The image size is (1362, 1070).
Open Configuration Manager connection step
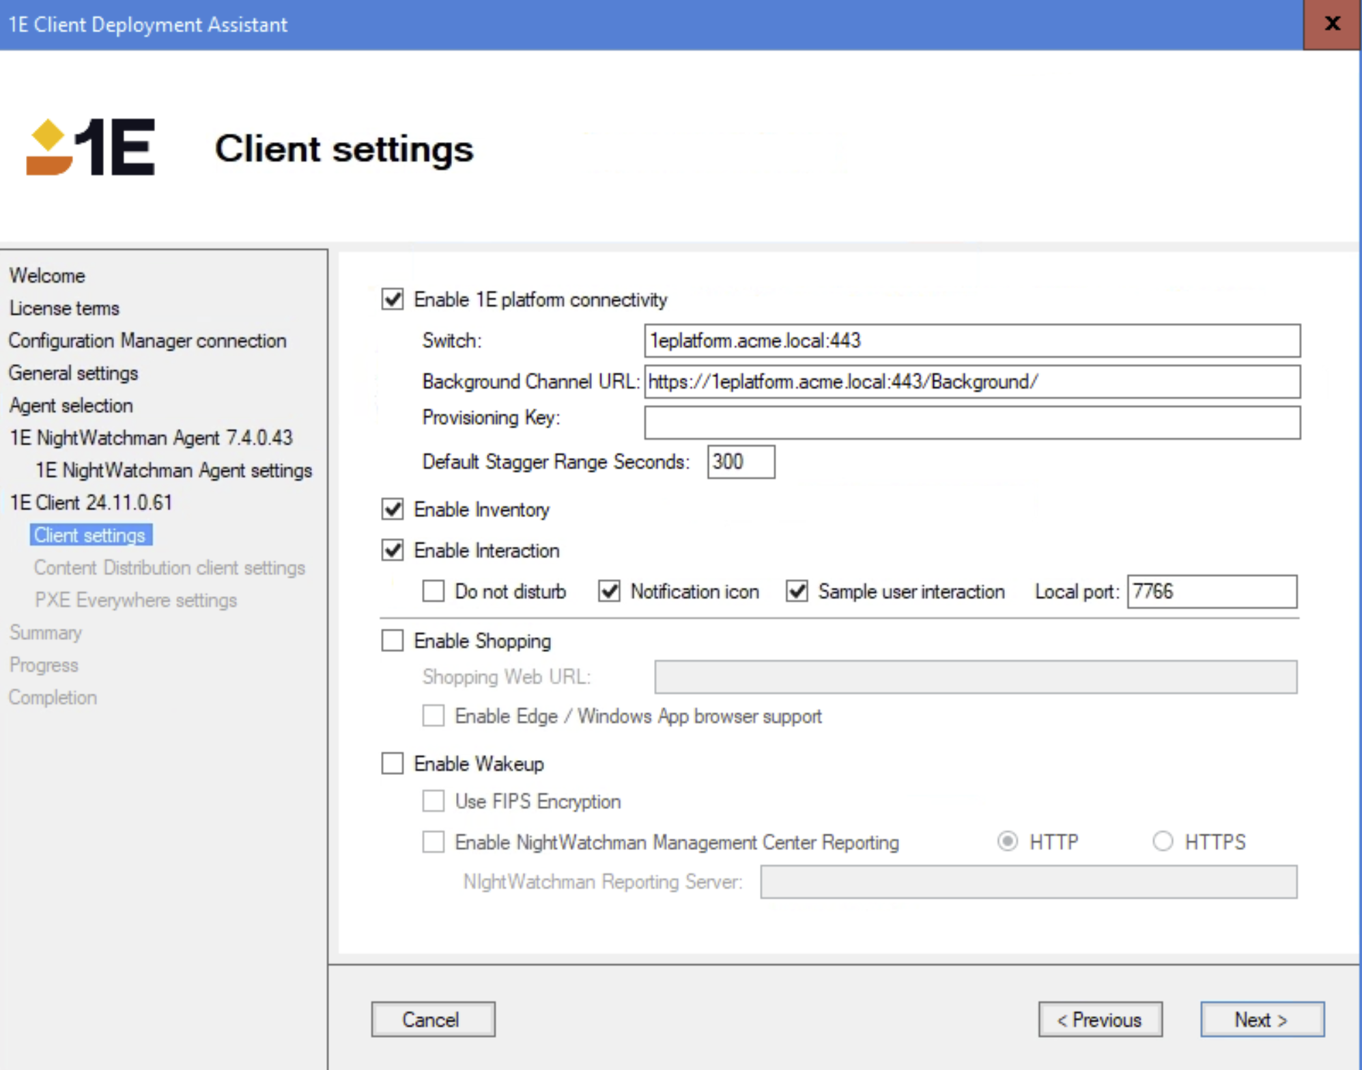click(x=147, y=341)
